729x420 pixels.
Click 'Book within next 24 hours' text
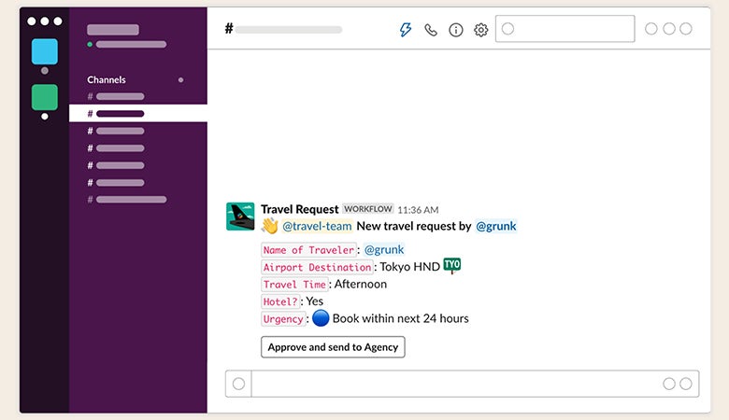[400, 318]
